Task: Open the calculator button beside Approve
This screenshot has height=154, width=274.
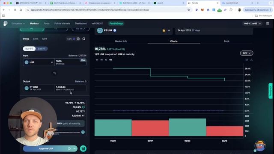Action: (83, 148)
